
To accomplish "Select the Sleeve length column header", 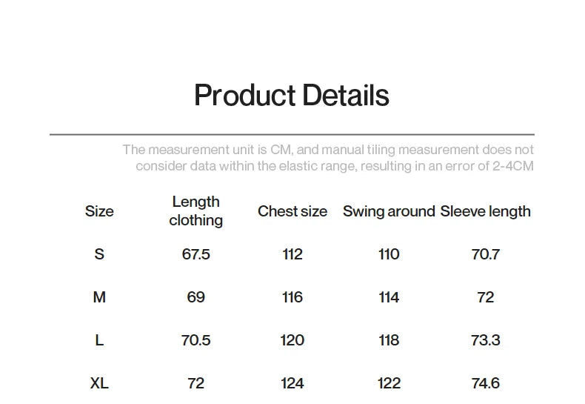I will click(485, 211).
